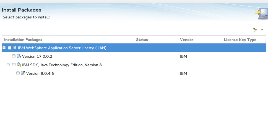Click the install computer arrow banner icon

261,13
